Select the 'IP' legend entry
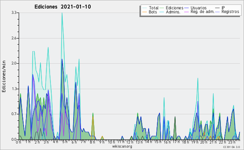The width and height of the screenshot is (244, 150). [223, 8]
